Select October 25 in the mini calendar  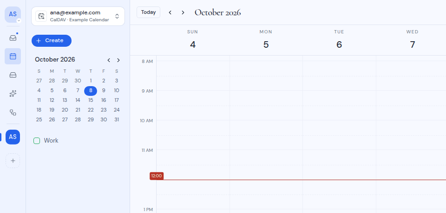coord(39,119)
